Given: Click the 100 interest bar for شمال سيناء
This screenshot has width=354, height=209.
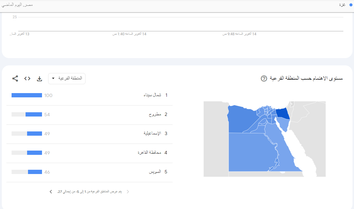Looking at the screenshot, I should point(27,95).
